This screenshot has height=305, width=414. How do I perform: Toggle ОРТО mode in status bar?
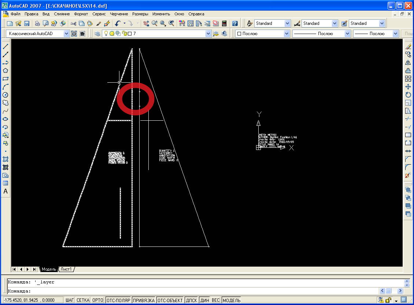[x=98, y=300]
